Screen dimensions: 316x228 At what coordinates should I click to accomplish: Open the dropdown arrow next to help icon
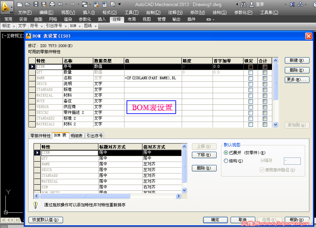pos(306,4)
